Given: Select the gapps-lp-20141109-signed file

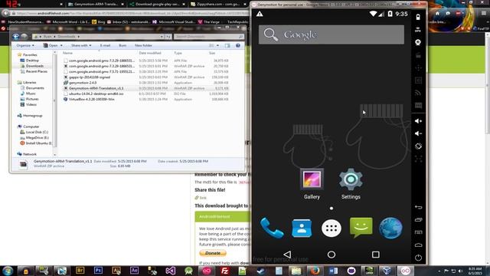Looking at the screenshot, I should point(90,77).
